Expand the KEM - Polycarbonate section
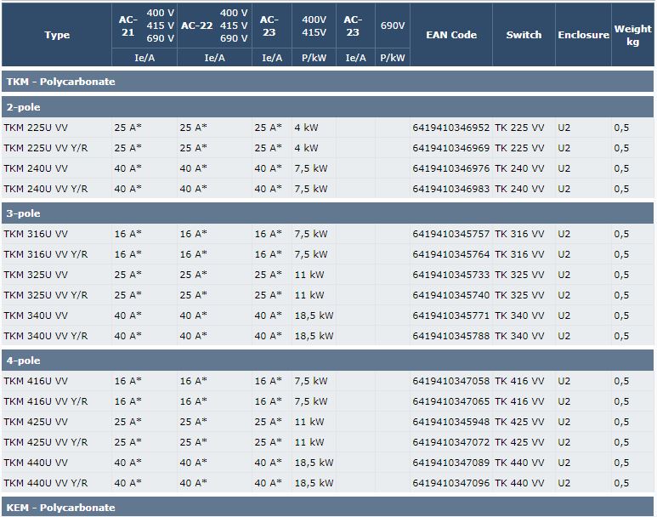 coord(59,508)
